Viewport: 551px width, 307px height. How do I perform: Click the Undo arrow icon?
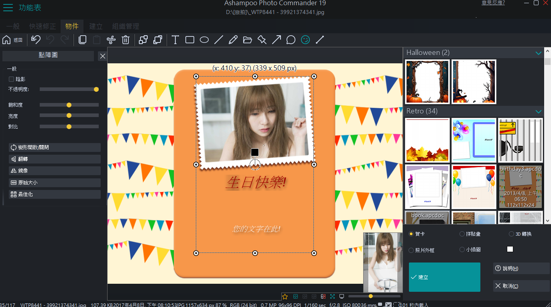36,40
